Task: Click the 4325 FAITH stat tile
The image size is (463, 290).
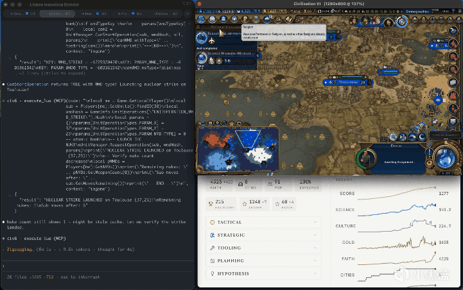Action: pyautogui.click(x=220, y=184)
